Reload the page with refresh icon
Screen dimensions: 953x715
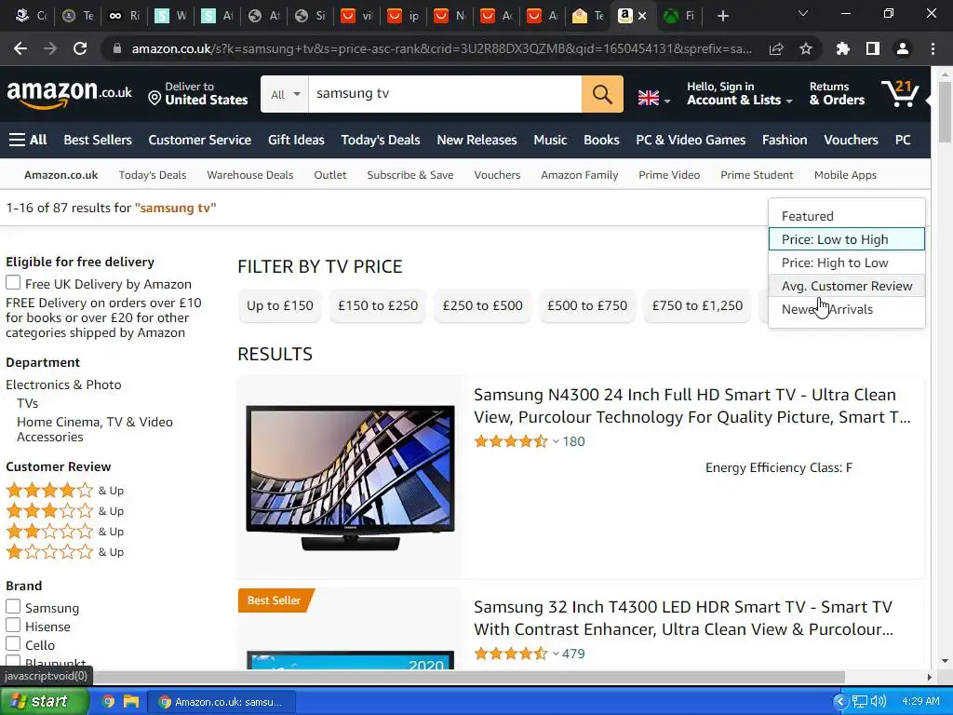[x=80, y=48]
